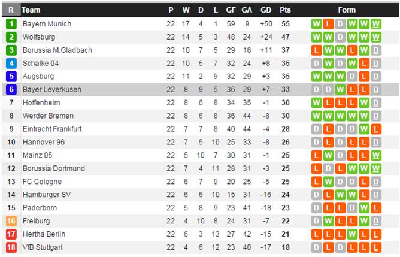The image size is (400, 257).
Task: Click the Form column header
Action: [x=347, y=10]
